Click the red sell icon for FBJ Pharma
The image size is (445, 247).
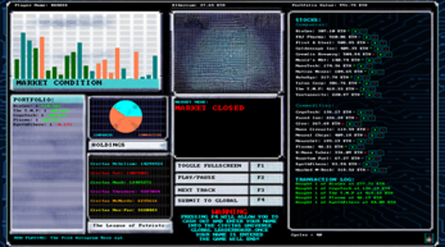point(375,37)
